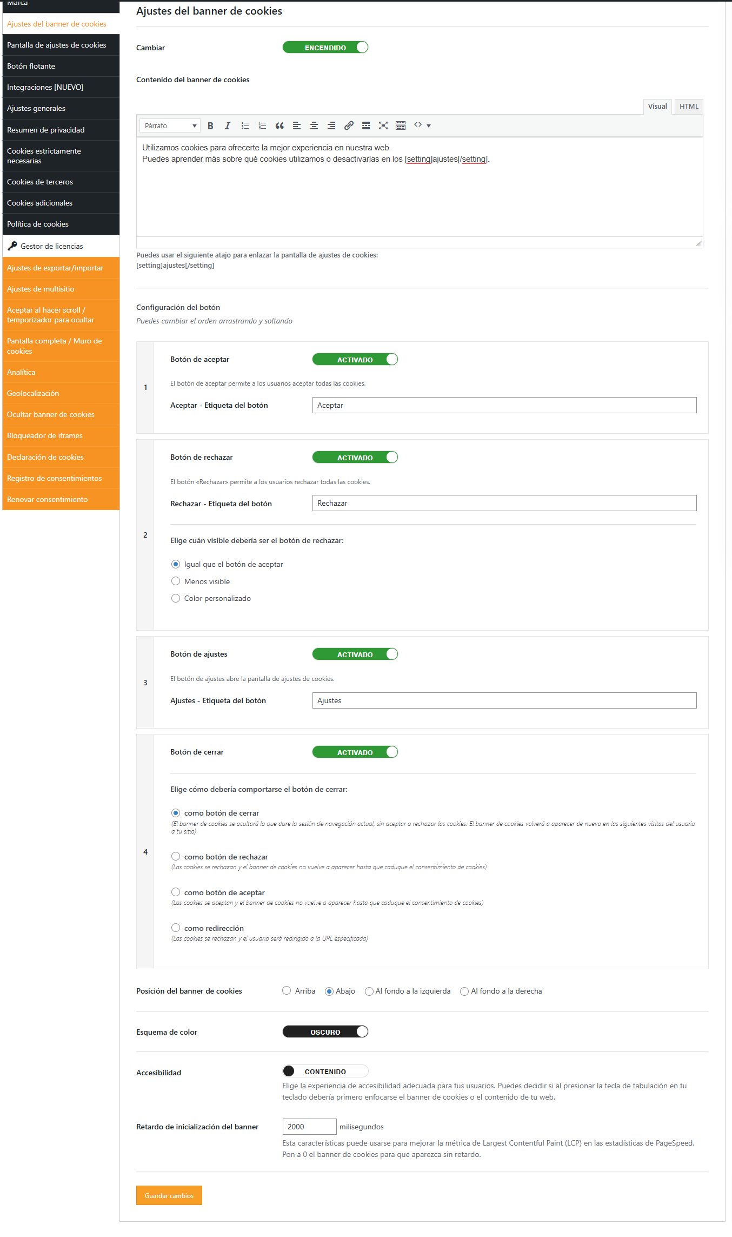The width and height of the screenshot is (732, 1237).
Task: Insert or edit link
Action: [x=349, y=125]
